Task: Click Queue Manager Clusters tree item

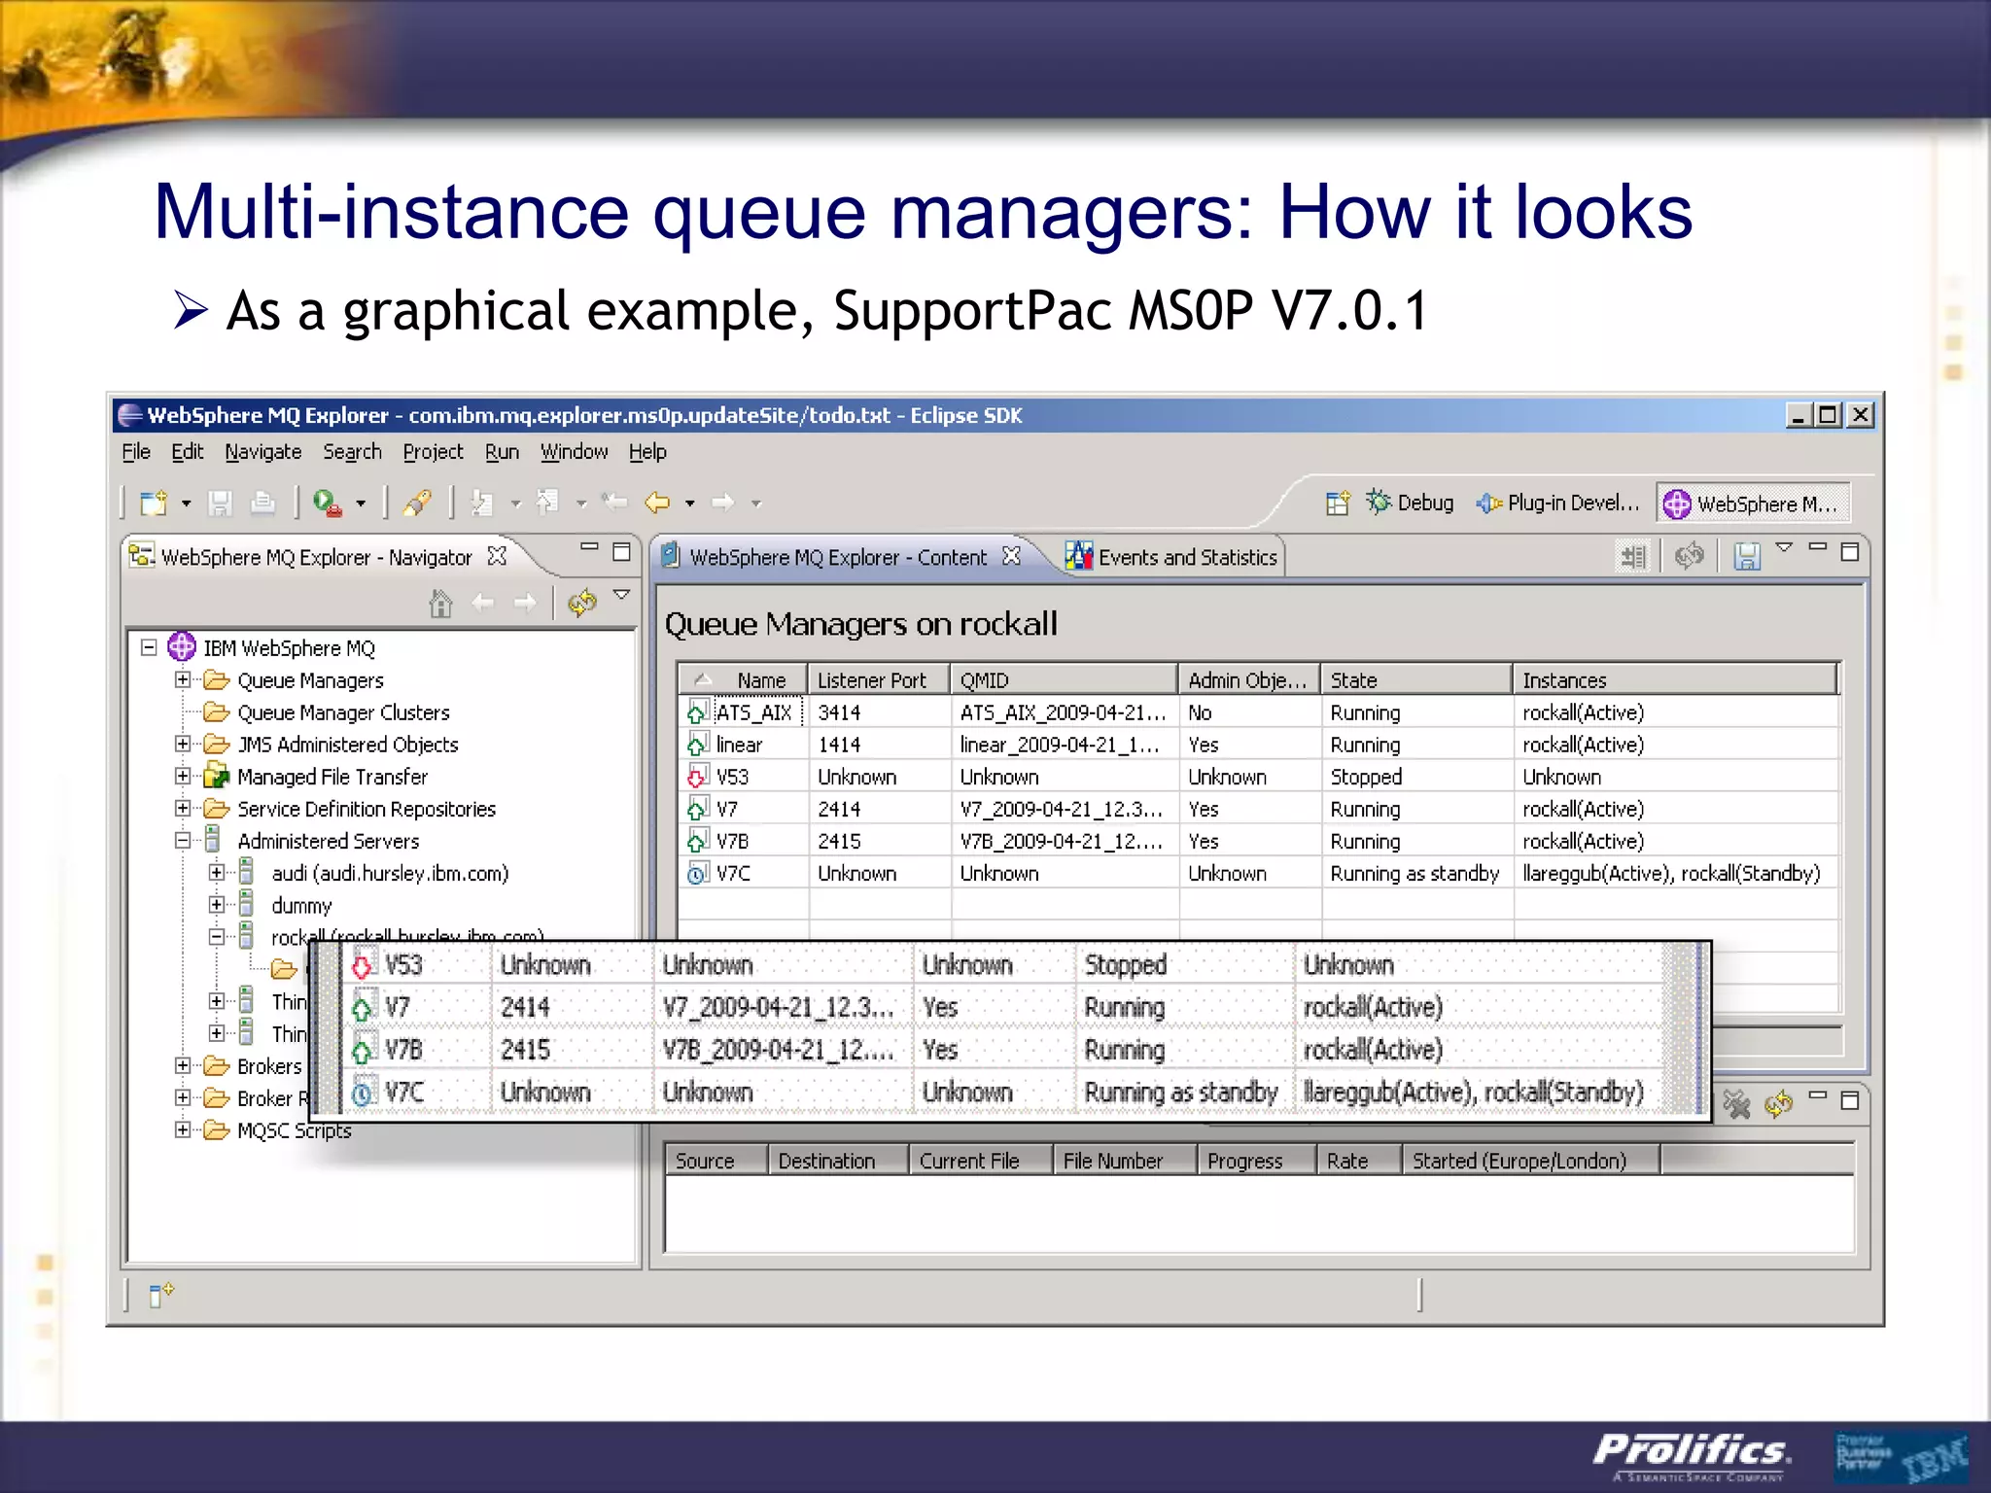Action: click(x=343, y=712)
